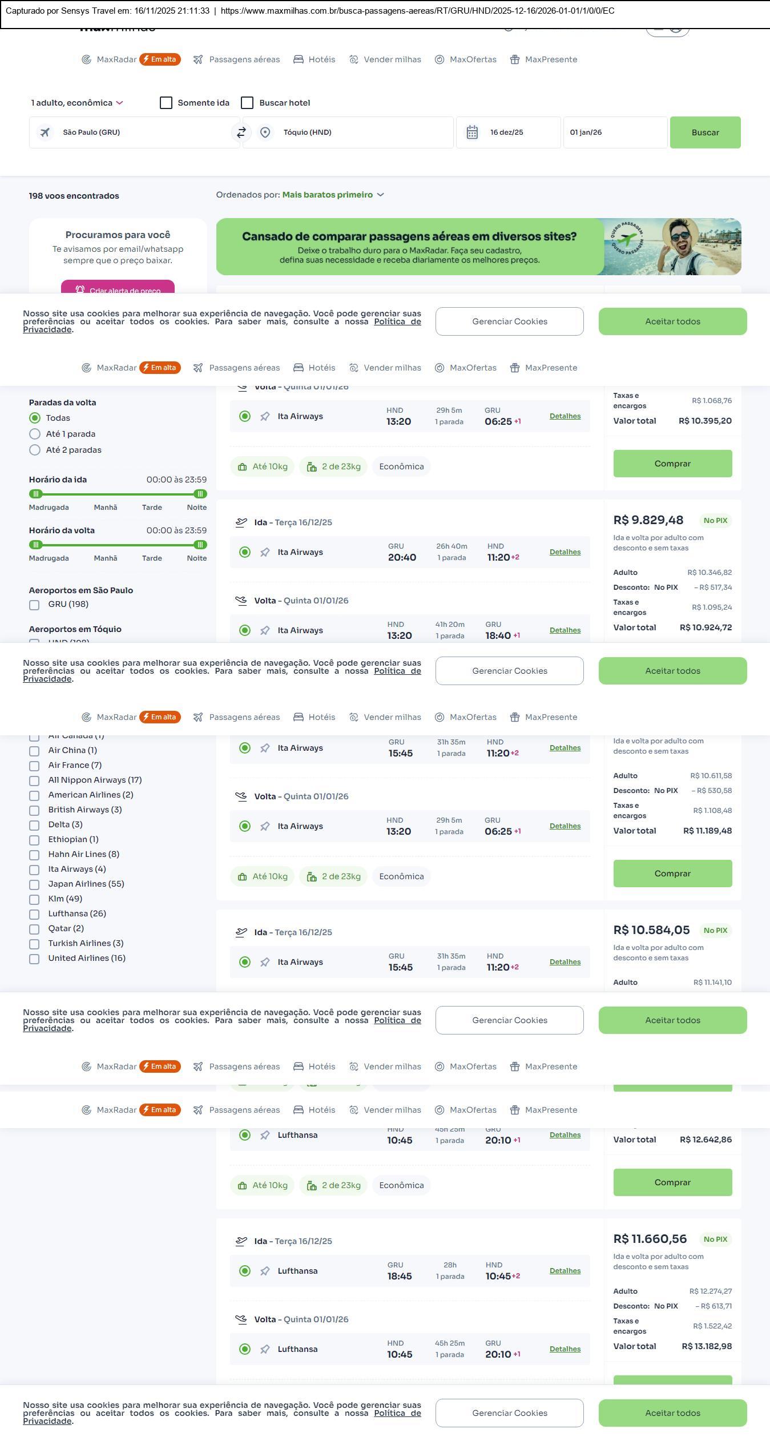Check the Somente ida checkbox
This screenshot has height=1441, width=770.
coord(166,103)
